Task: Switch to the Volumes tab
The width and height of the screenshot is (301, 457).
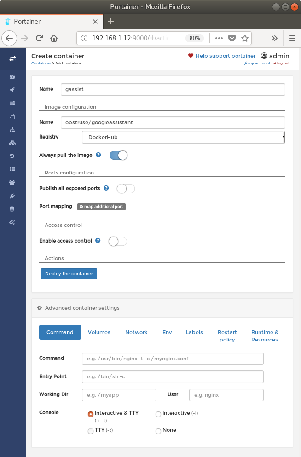Action: 99,332
